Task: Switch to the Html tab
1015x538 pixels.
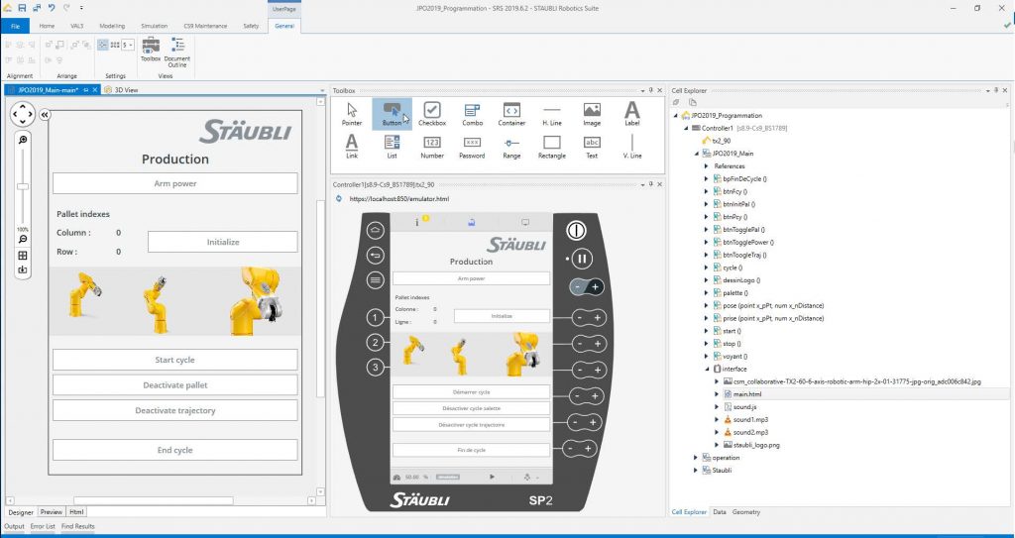Action: point(76,512)
